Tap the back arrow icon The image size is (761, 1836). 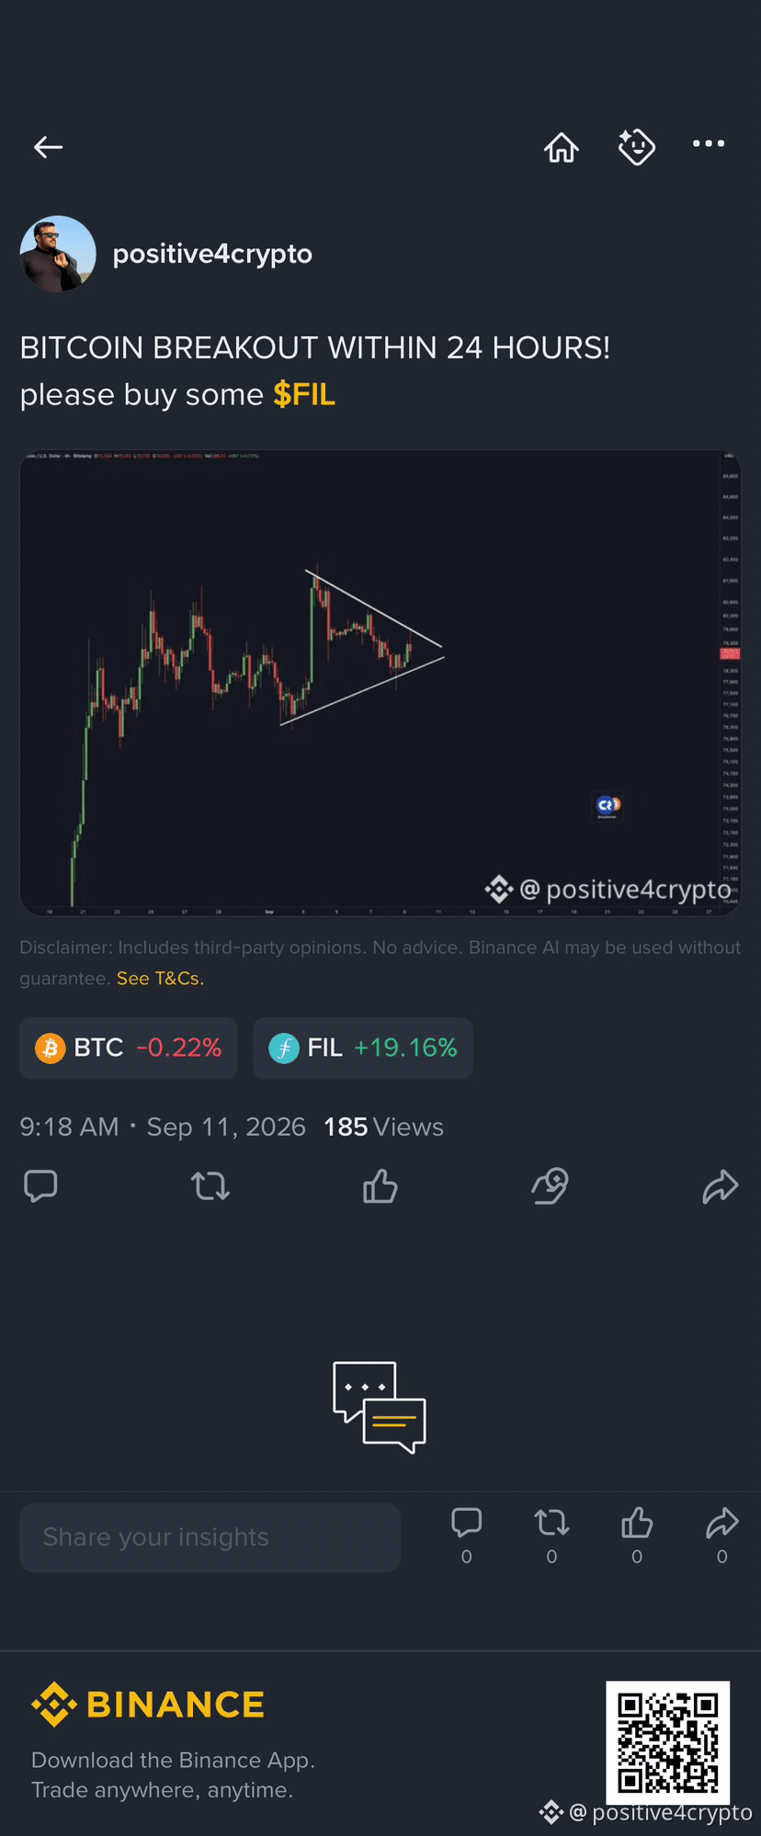tap(48, 147)
